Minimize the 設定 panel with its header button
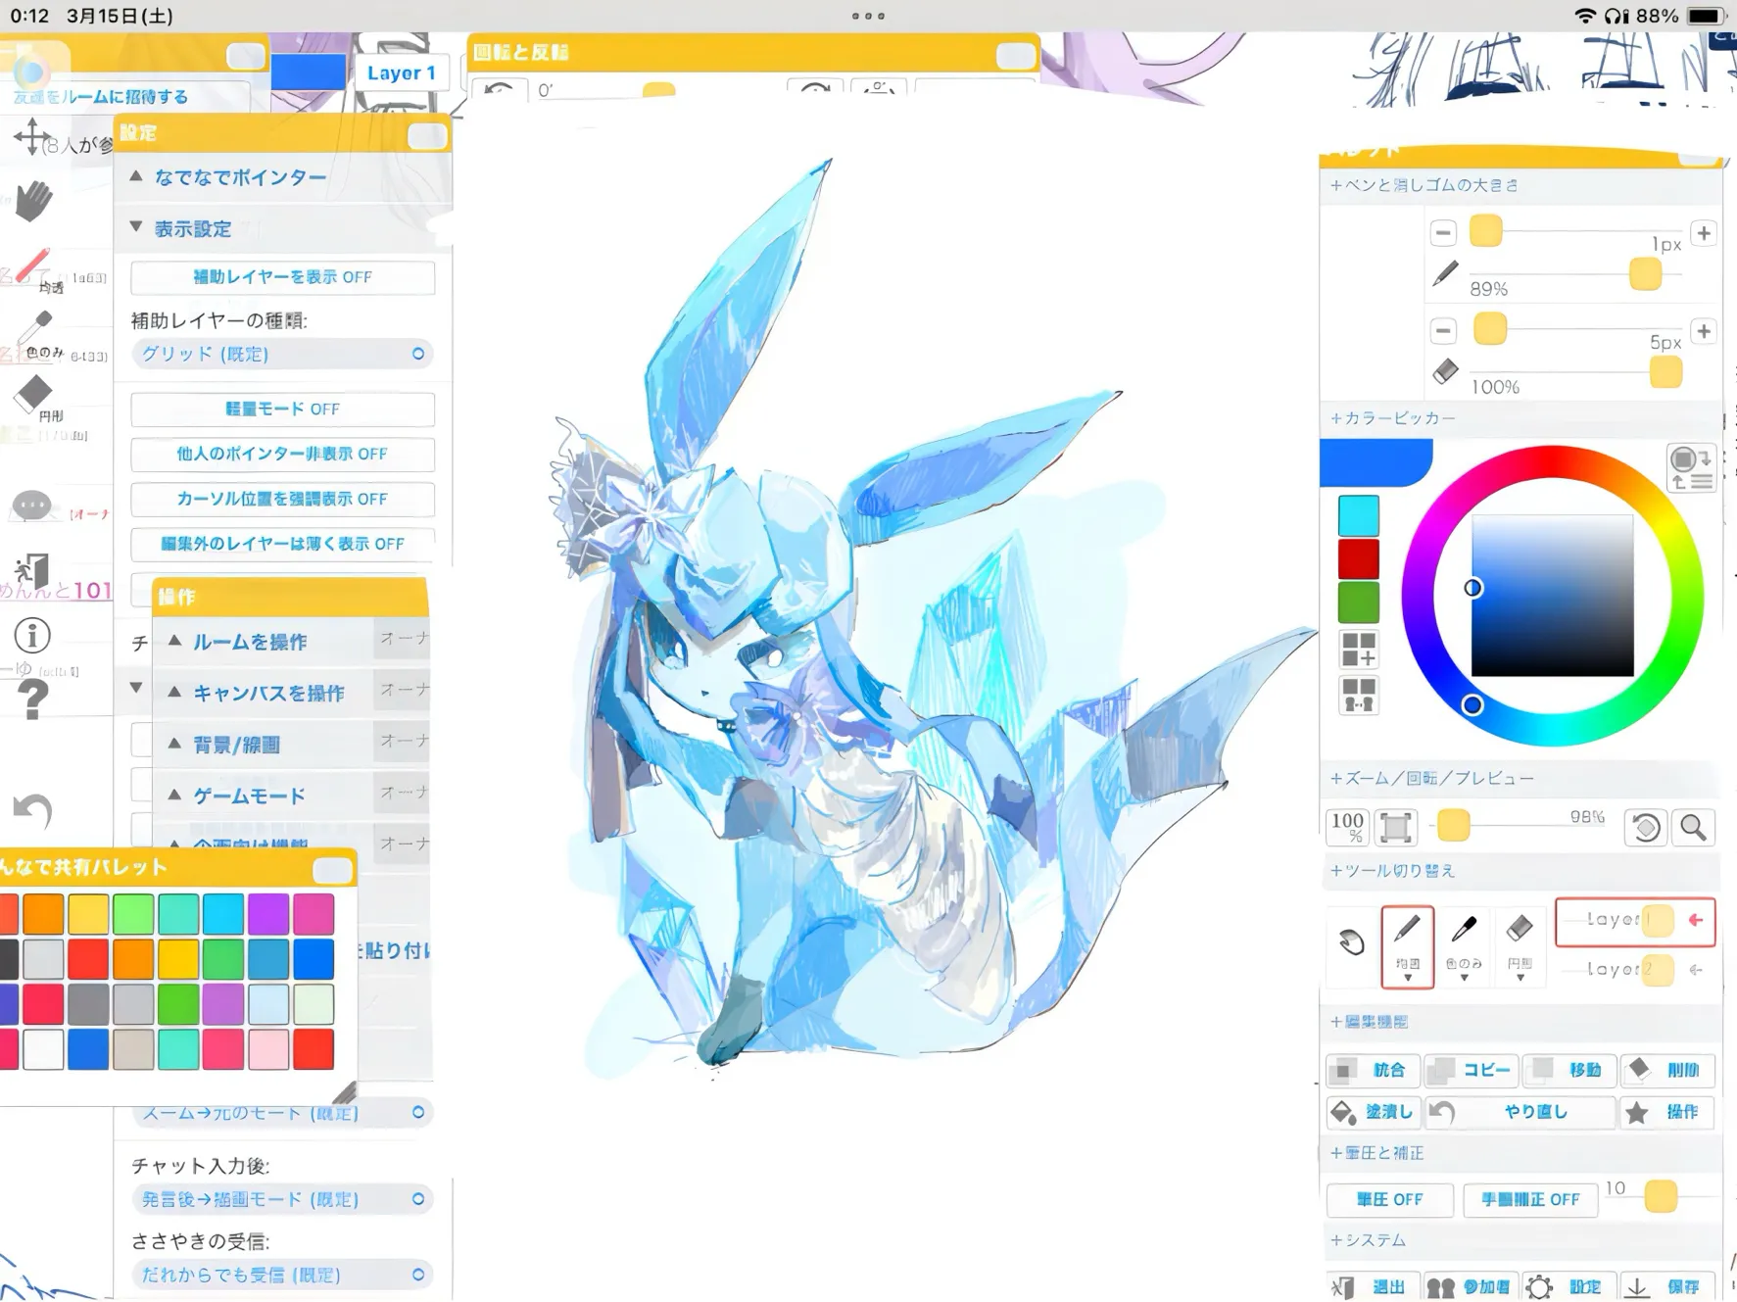1737x1302 pixels. pos(427,136)
